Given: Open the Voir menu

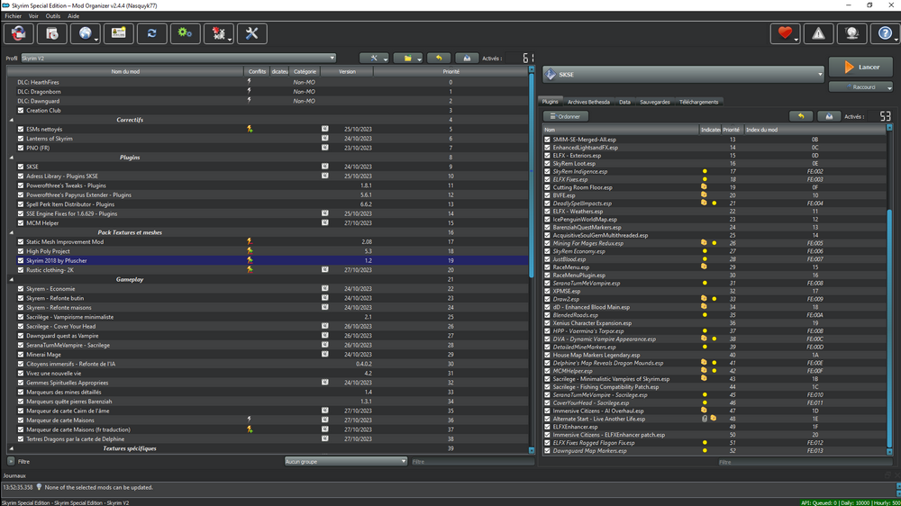Looking at the screenshot, I should tap(34, 16).
